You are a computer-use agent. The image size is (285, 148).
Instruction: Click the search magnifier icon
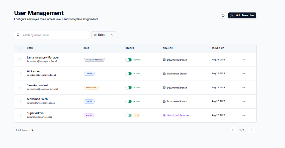tap(18, 35)
